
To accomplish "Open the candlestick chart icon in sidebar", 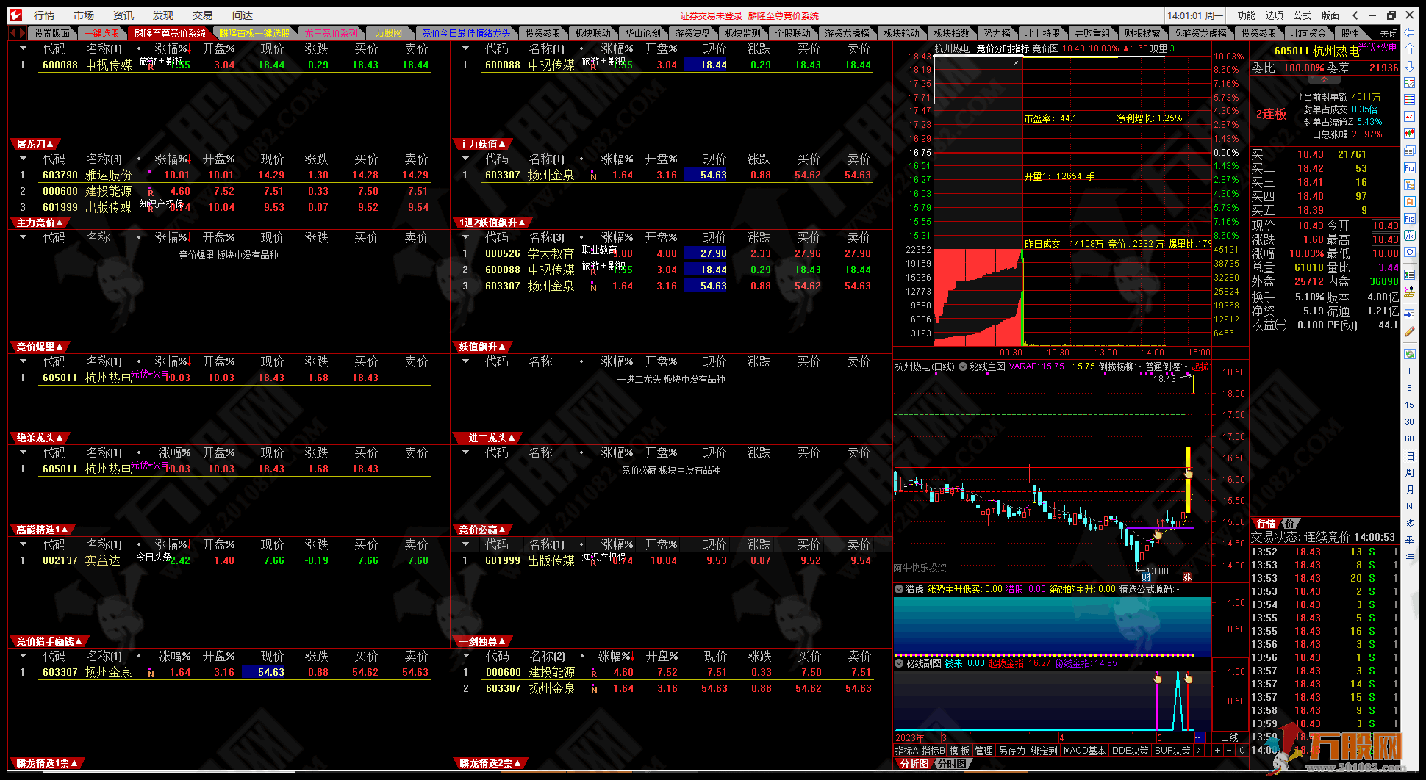I will [1409, 134].
